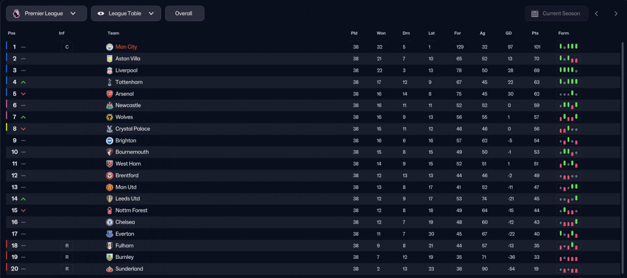Select the Overall table filter button
627x278 pixels.
tap(184, 14)
